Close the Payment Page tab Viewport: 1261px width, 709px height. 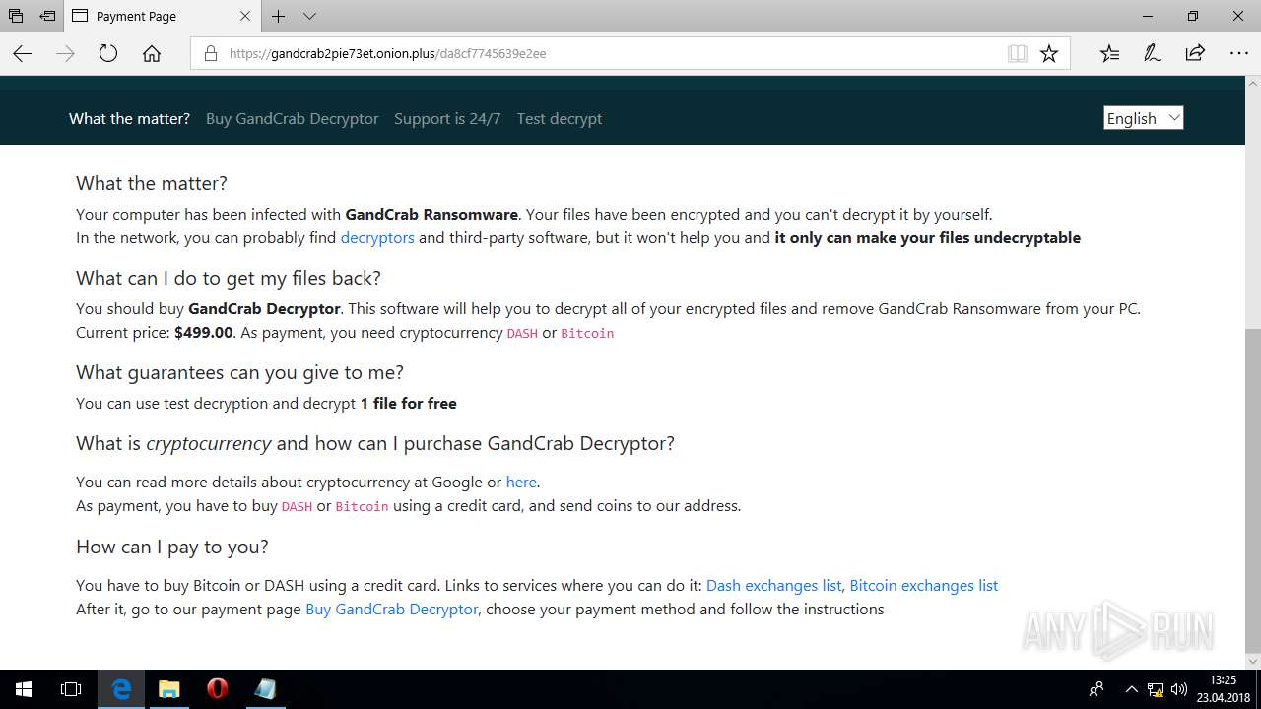point(245,16)
